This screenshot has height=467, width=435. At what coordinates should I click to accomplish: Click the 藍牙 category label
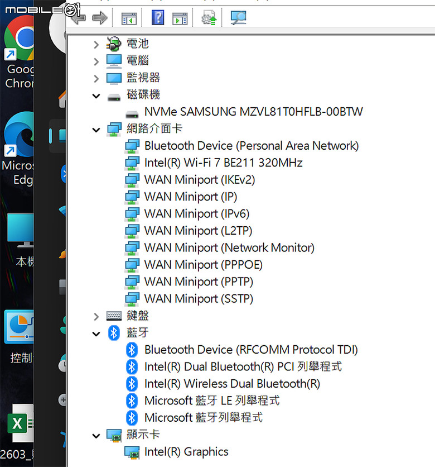(137, 333)
